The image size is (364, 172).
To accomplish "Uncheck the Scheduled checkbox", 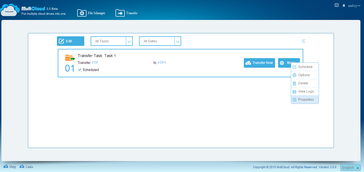I will coord(80,70).
